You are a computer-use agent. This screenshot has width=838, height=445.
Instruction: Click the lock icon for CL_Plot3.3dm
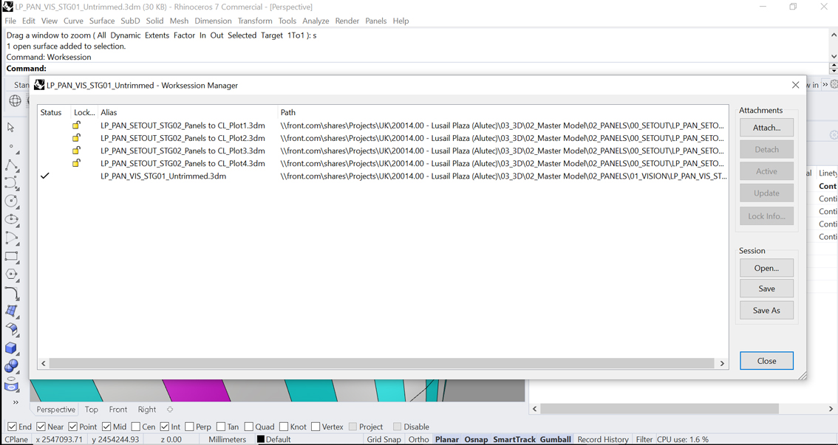coord(76,151)
